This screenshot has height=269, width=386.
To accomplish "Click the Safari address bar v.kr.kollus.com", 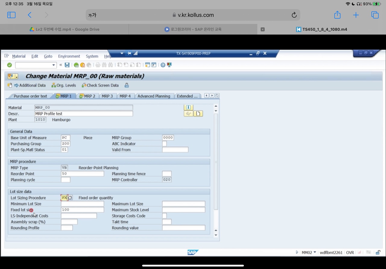I will coord(193,15).
